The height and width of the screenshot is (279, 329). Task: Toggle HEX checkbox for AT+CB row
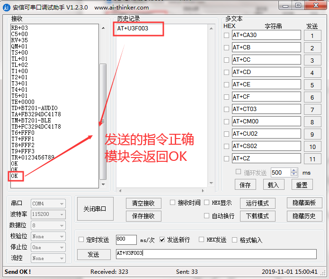226,48
